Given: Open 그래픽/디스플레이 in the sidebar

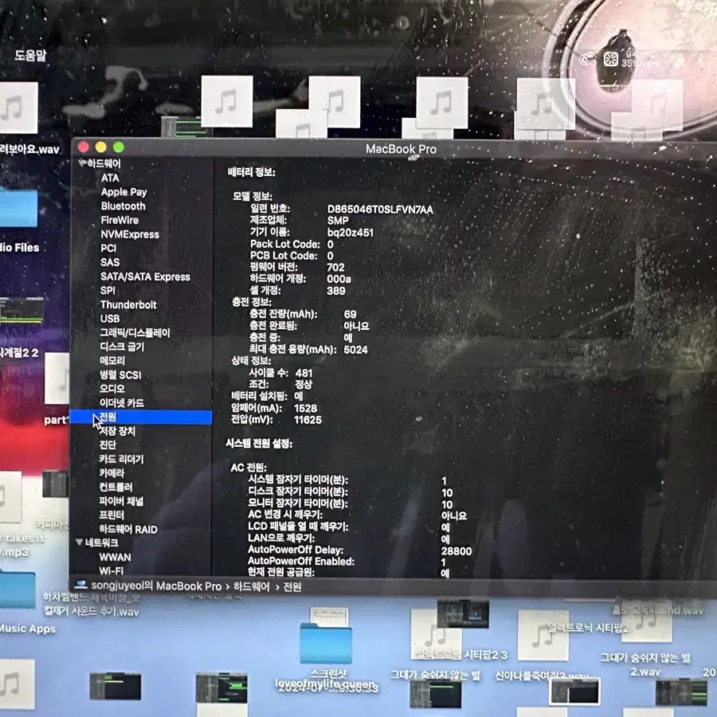Looking at the screenshot, I should pos(135,332).
